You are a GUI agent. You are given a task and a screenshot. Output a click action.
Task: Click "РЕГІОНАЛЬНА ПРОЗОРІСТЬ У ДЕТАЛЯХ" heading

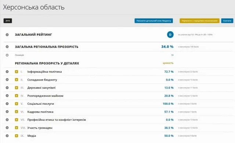pyautogui.click(x=47, y=63)
